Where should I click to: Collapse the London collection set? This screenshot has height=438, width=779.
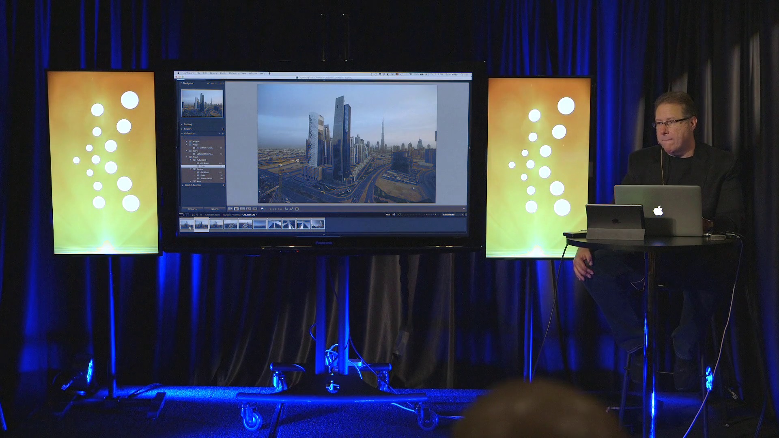(191, 169)
